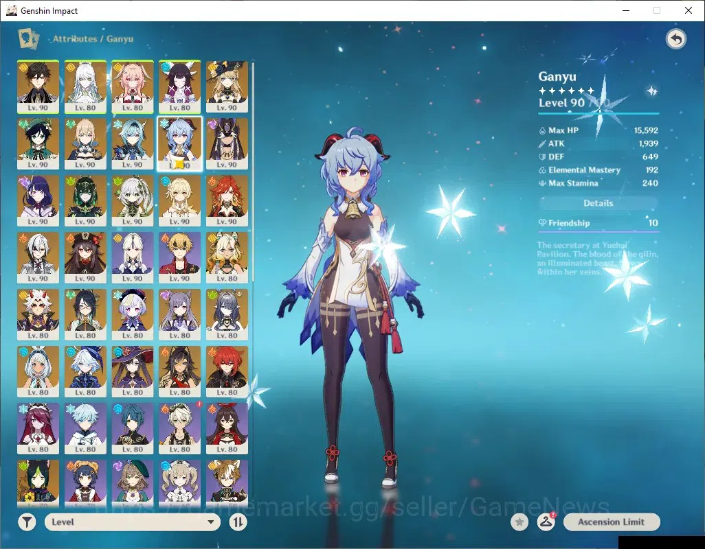Click the Max HP value 15,592
Screen dimensions: 705x549
click(x=646, y=130)
